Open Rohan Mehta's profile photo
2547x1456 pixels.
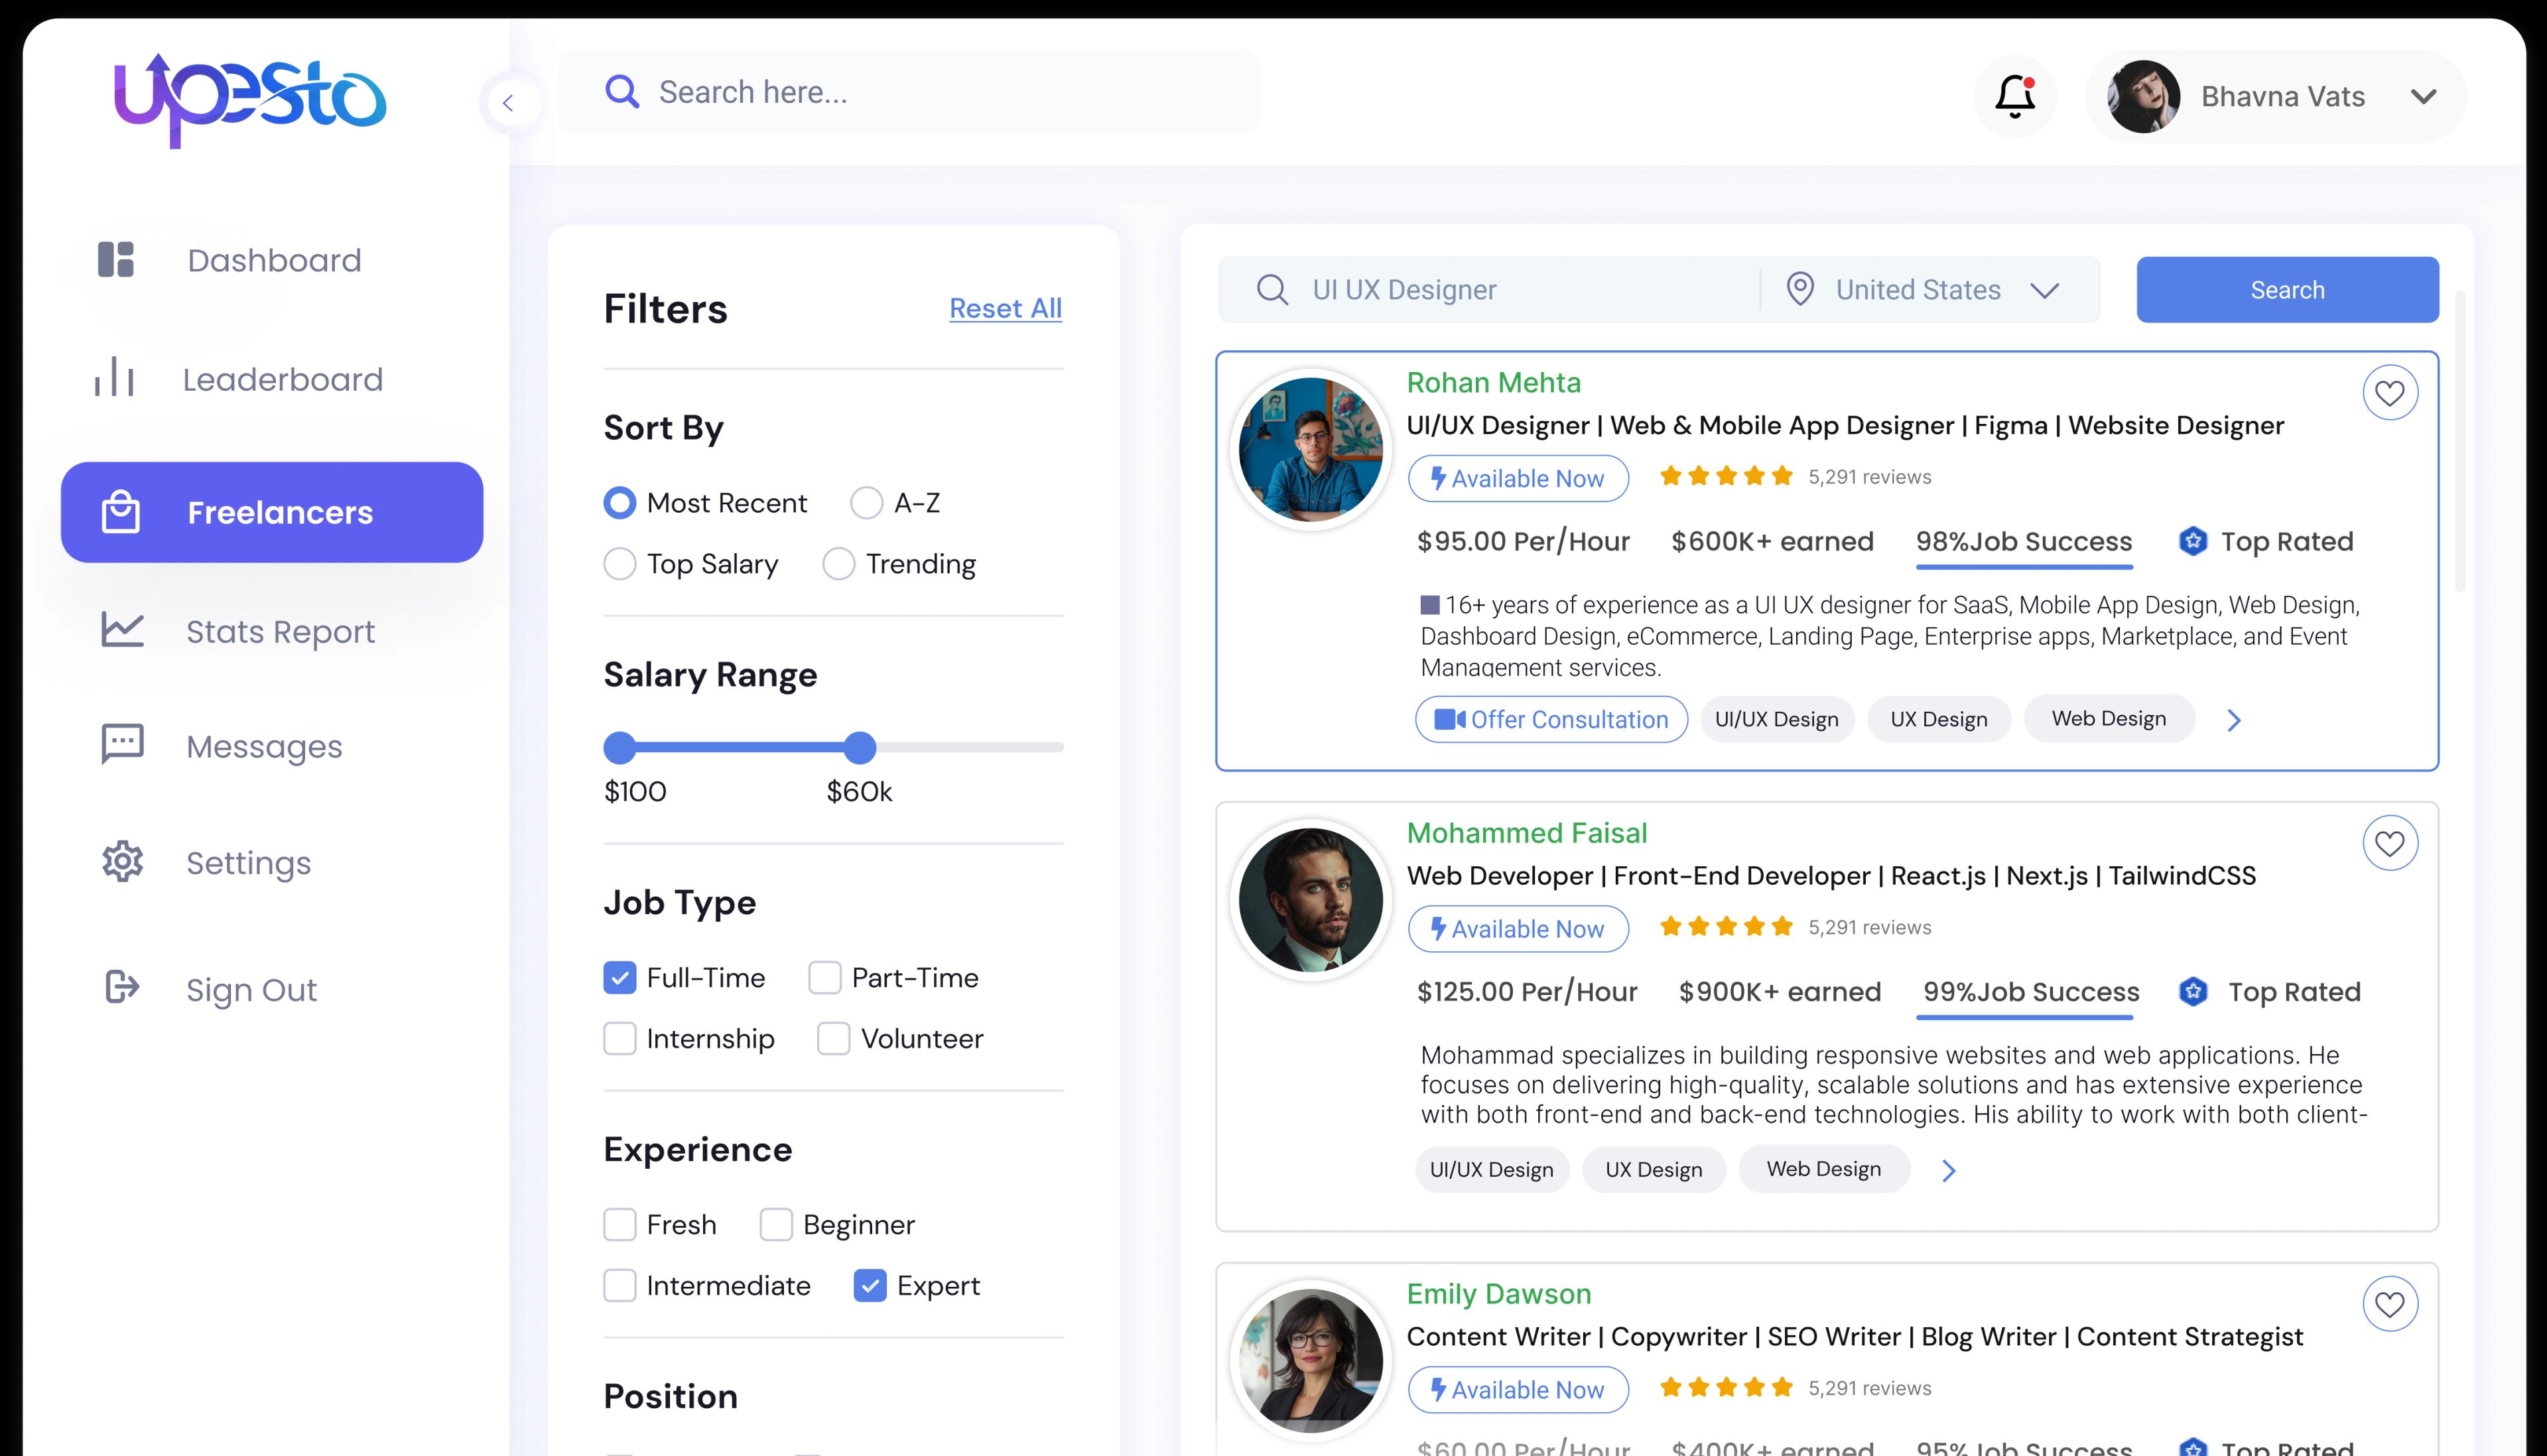tap(1311, 450)
